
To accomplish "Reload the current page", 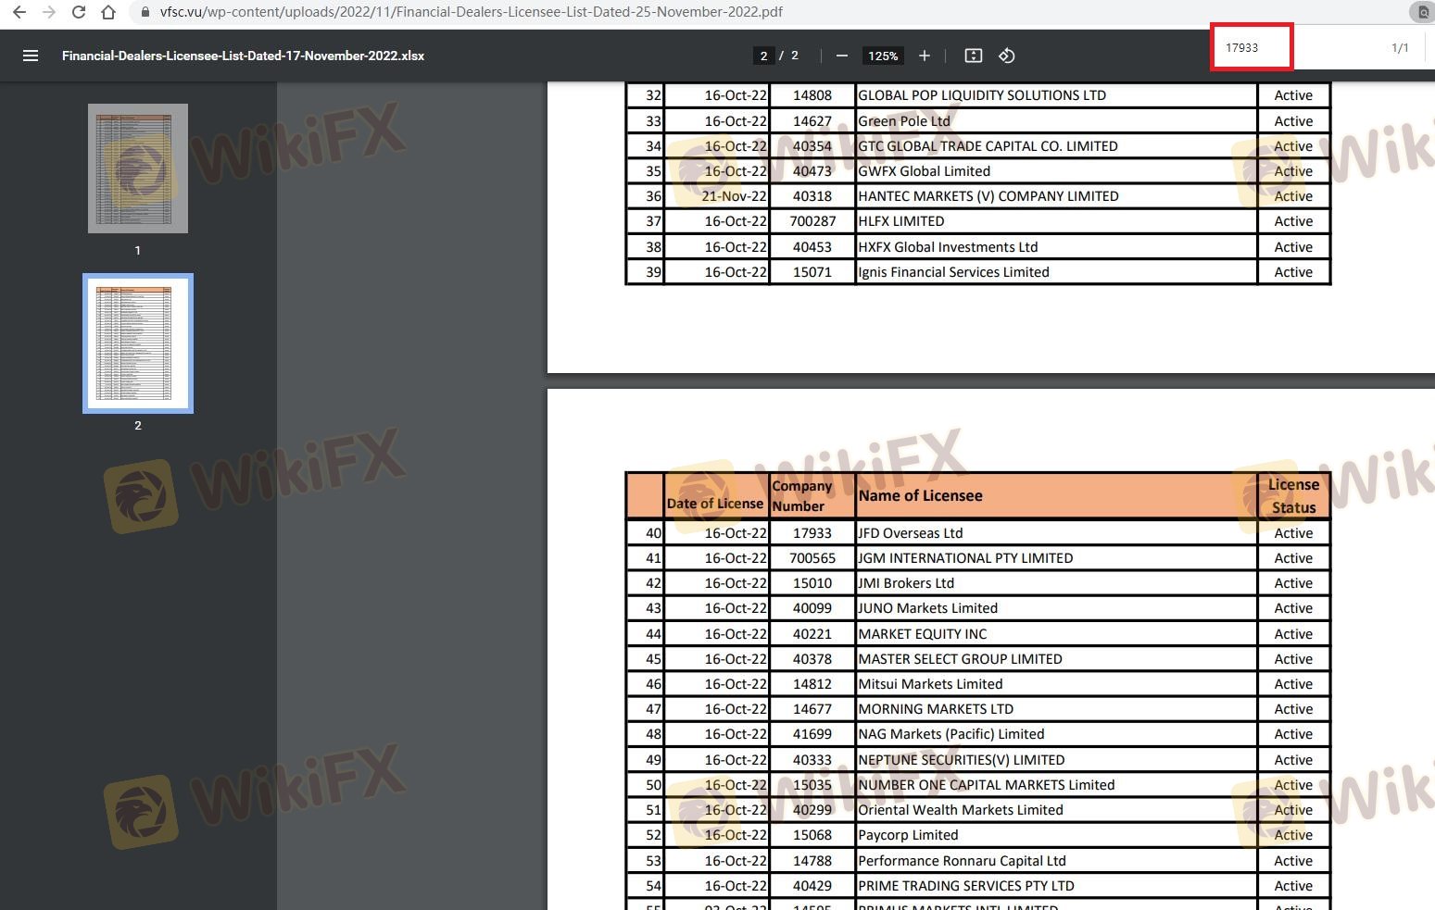I will 79,12.
